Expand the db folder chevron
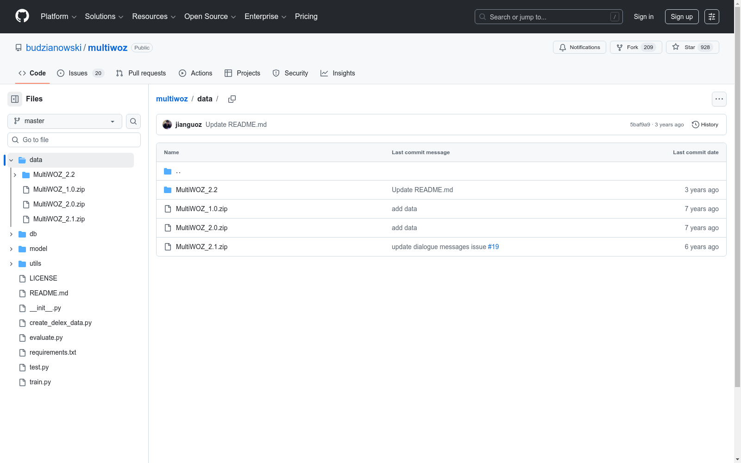741x463 pixels. point(11,234)
